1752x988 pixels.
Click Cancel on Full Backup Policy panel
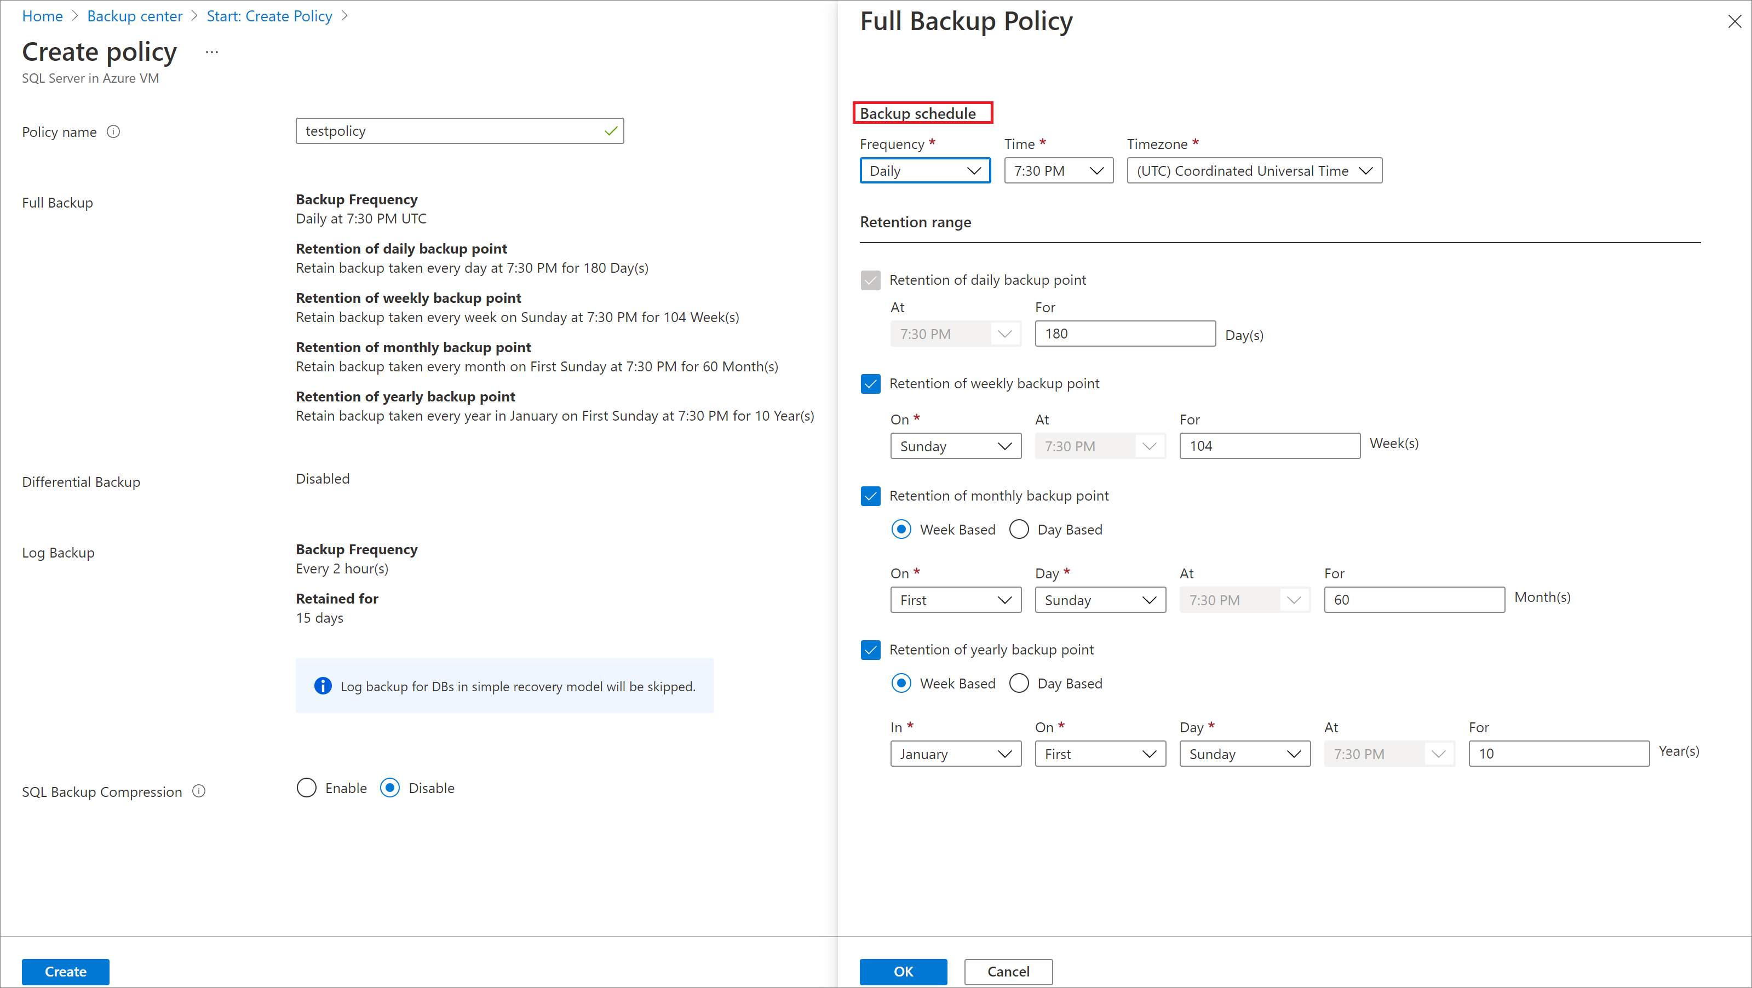1007,971
